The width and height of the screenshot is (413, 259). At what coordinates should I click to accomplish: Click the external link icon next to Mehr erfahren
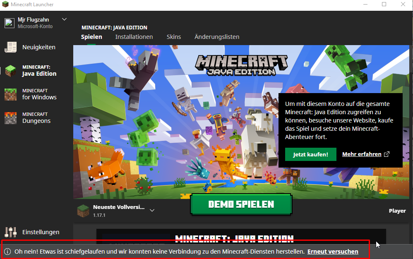pyautogui.click(x=387, y=154)
